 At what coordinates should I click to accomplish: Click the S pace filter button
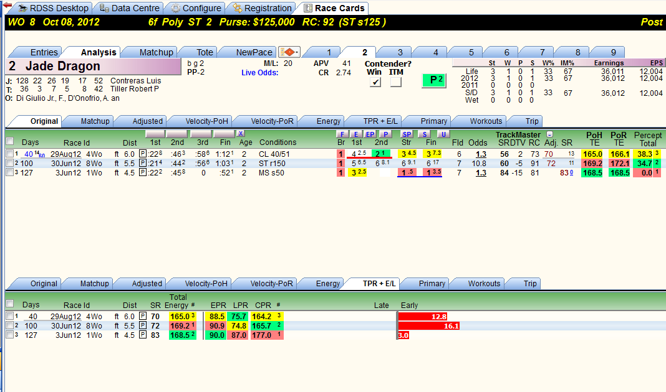point(424,134)
